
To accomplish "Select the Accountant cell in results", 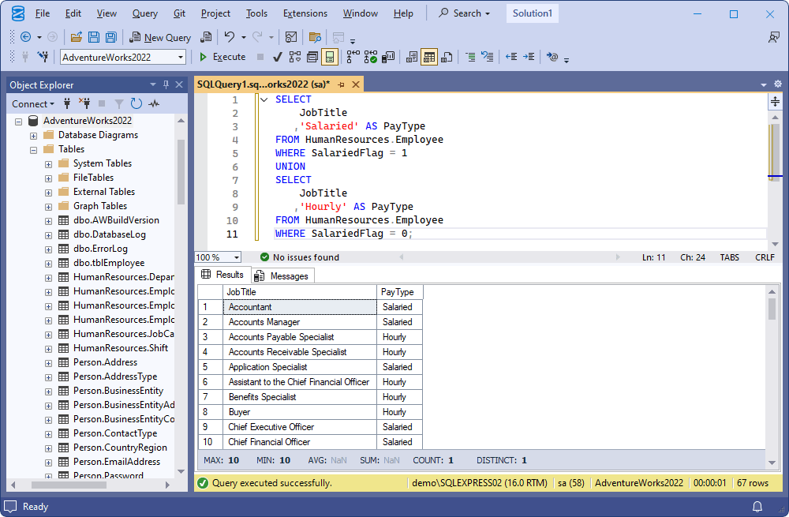I will pos(300,307).
